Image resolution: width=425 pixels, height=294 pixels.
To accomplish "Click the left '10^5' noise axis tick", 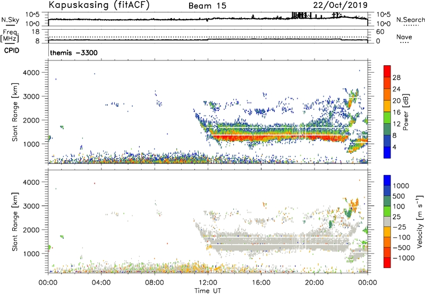I will 33,14.
